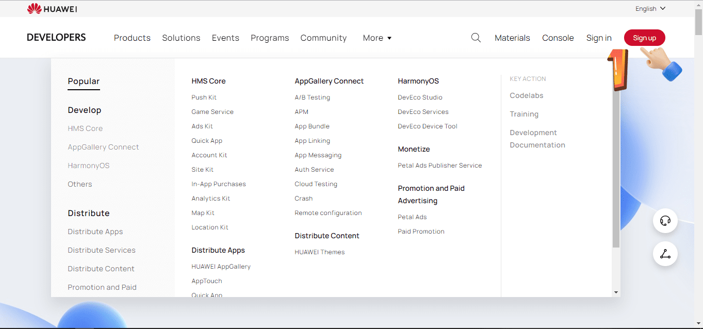Open the English language dropdown
The height and width of the screenshot is (329, 703).
pos(650,8)
